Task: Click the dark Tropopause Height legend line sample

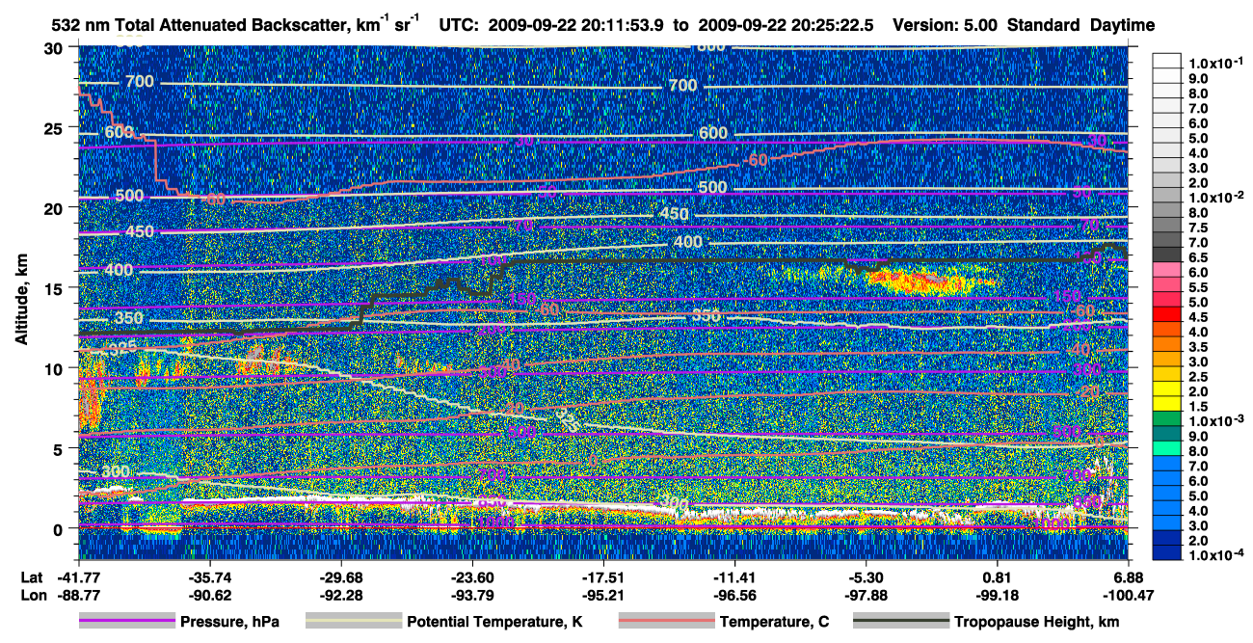Action: (900, 622)
